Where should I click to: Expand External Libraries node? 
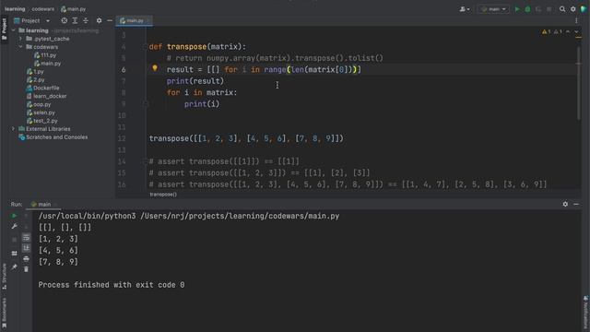pyautogui.click(x=14, y=129)
